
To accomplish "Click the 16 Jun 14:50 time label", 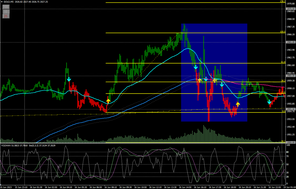I will (x=185, y=187).
